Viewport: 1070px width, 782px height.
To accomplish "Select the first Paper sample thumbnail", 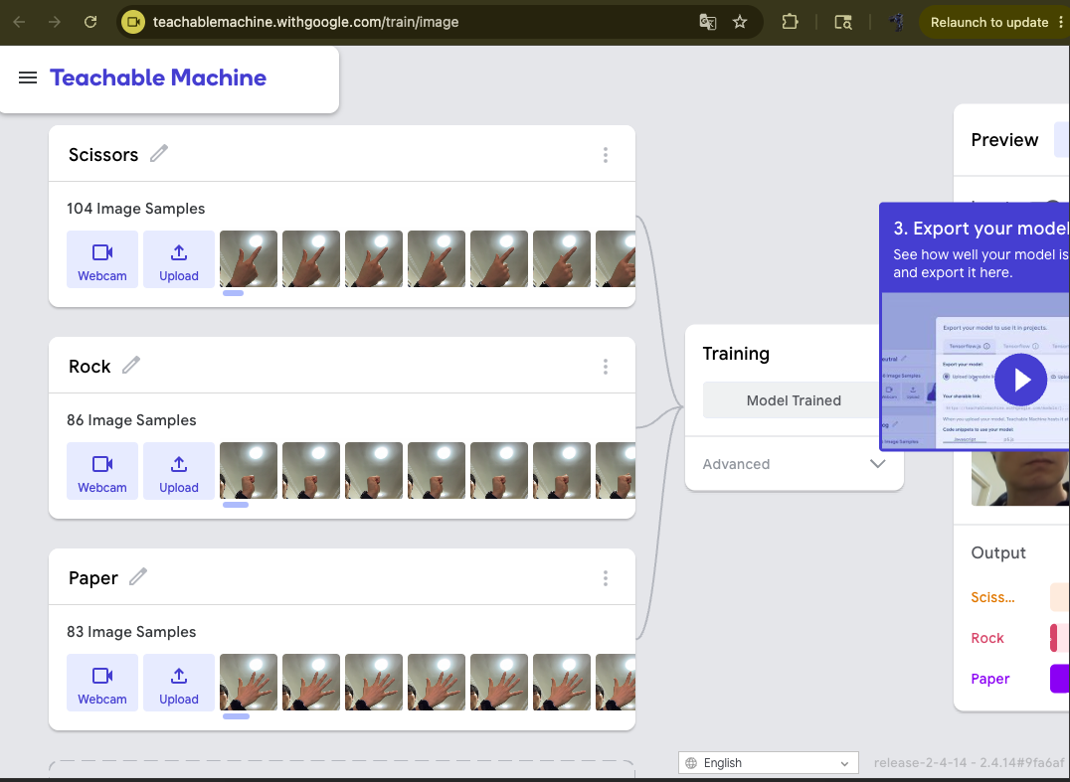I will coord(249,682).
